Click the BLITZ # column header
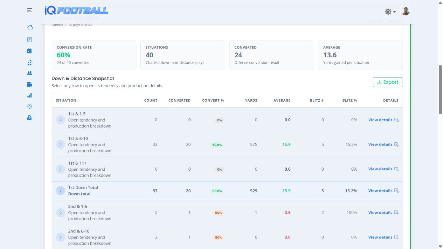The width and height of the screenshot is (443, 249). coord(317,100)
